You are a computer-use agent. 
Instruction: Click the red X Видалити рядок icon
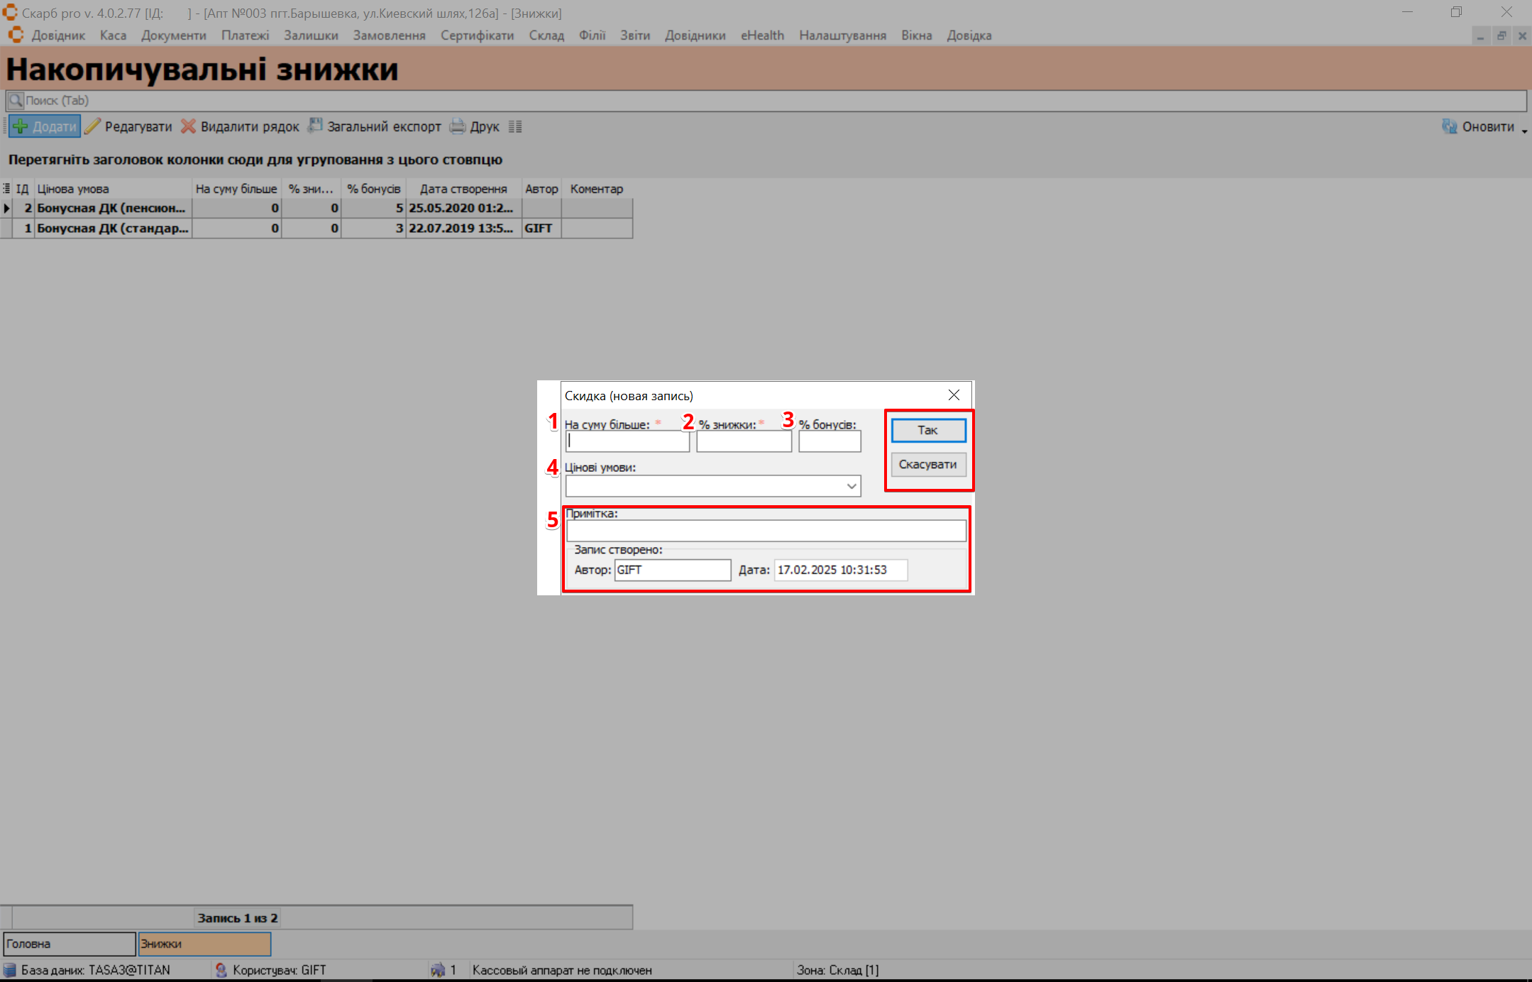188,126
